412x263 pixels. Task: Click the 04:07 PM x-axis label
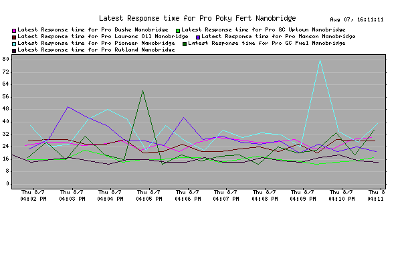point(226,195)
